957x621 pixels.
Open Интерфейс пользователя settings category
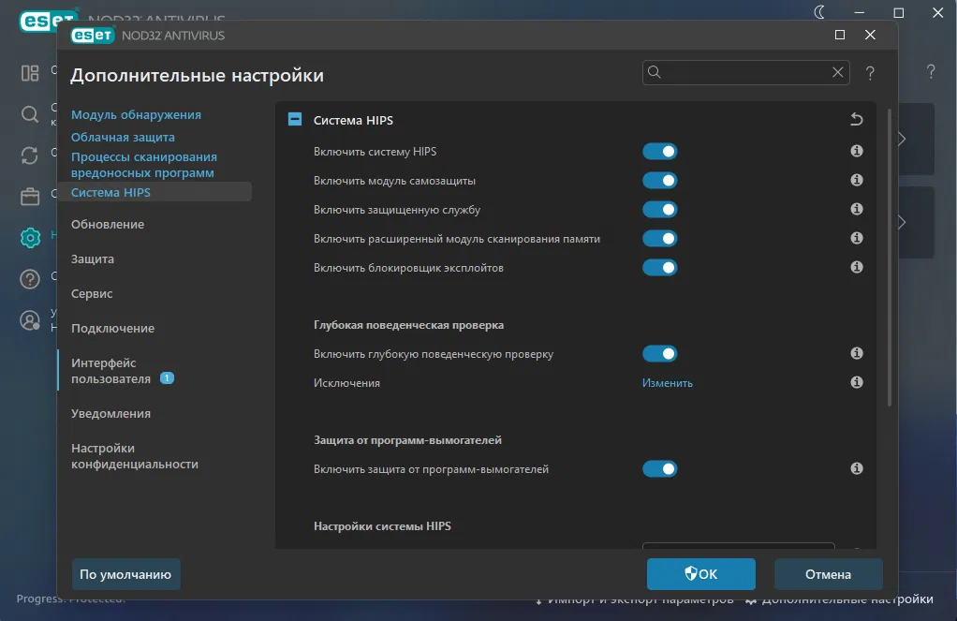111,371
